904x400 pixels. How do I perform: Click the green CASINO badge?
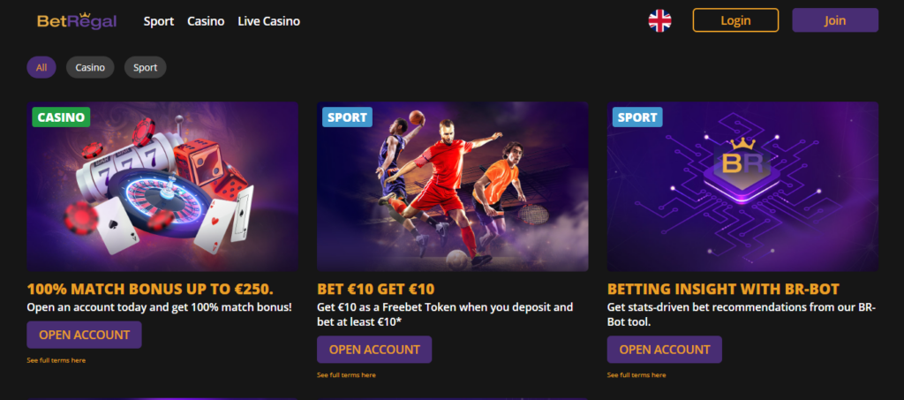pyautogui.click(x=61, y=117)
